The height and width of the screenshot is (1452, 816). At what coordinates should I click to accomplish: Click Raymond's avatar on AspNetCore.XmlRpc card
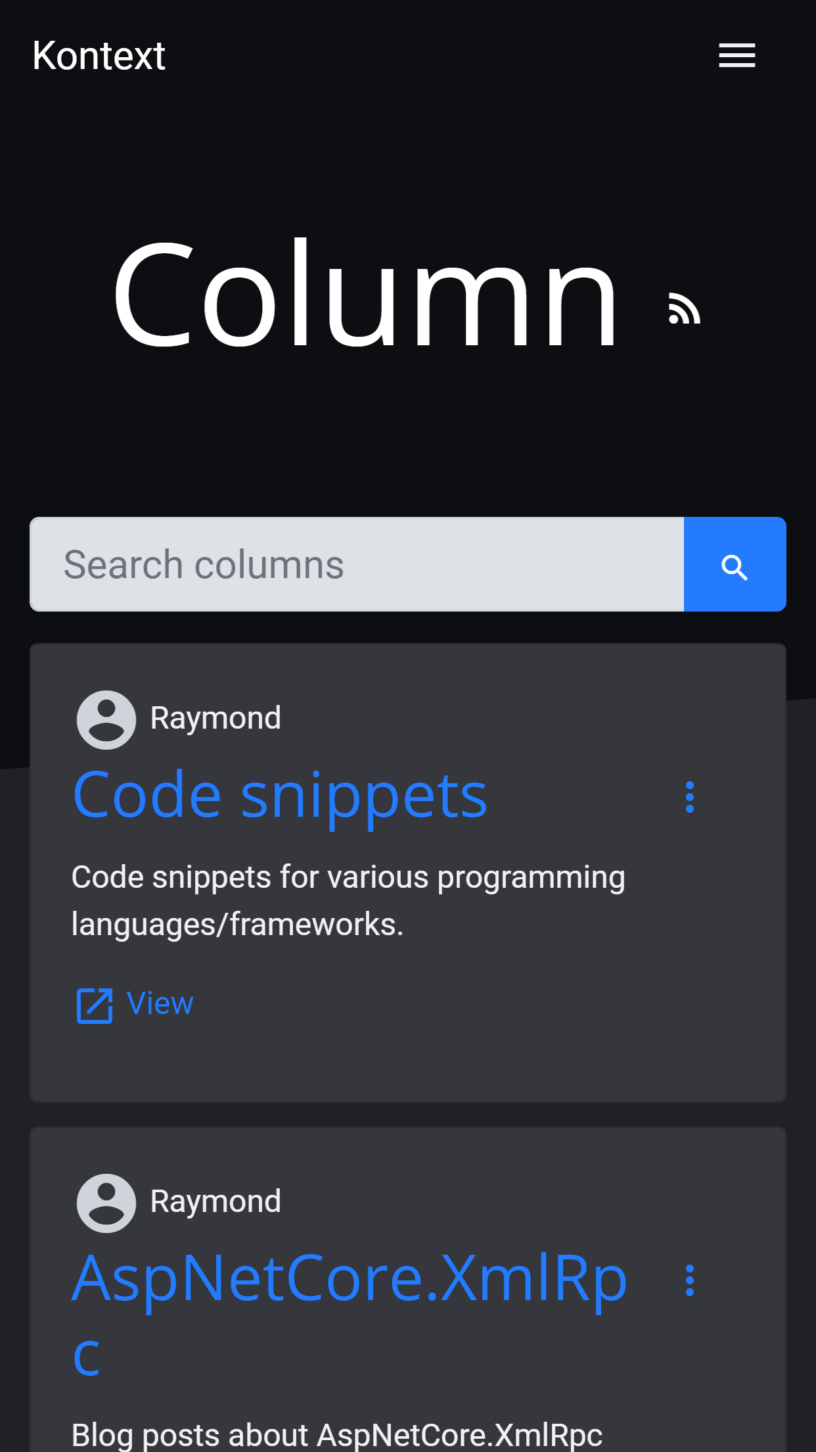pyautogui.click(x=106, y=1203)
